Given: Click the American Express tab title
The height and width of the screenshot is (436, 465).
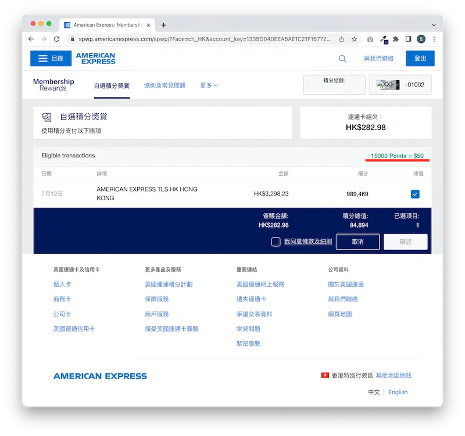Looking at the screenshot, I should coord(108,25).
